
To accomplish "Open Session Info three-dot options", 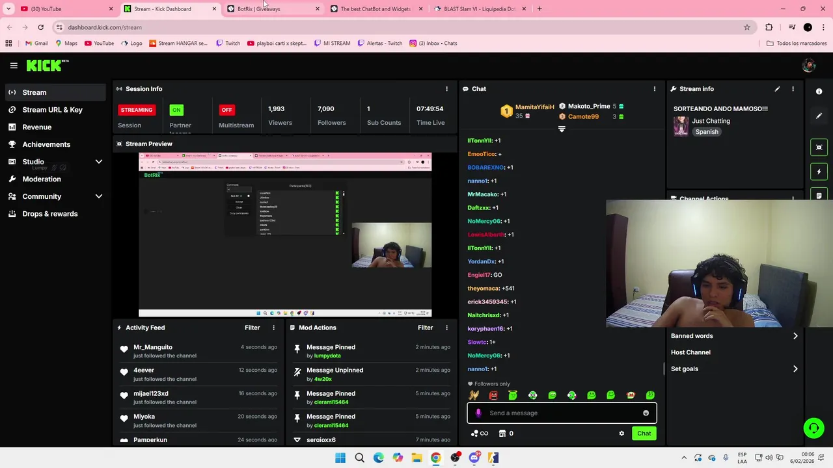I will pyautogui.click(x=446, y=89).
